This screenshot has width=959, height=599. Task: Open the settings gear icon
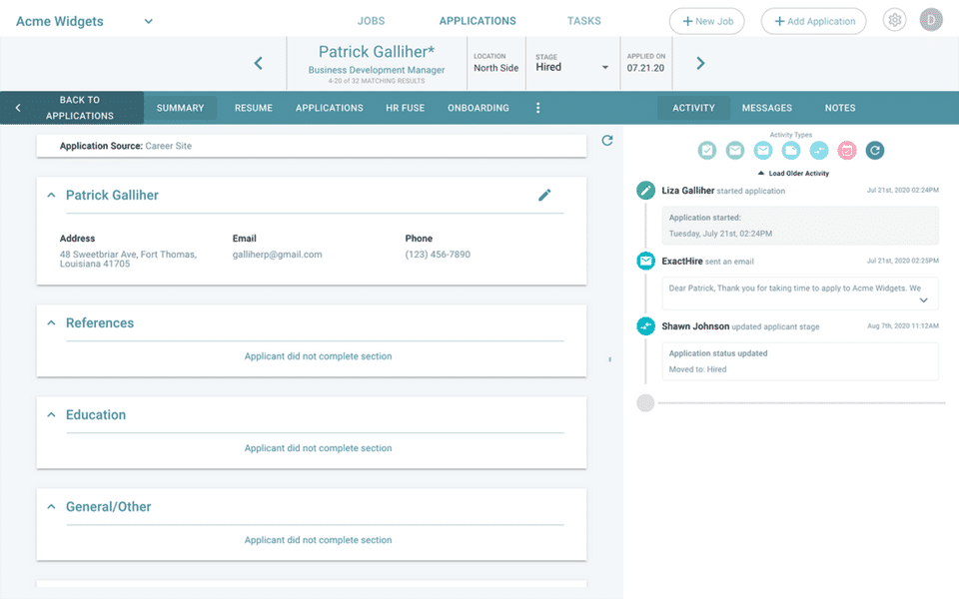pyautogui.click(x=894, y=20)
